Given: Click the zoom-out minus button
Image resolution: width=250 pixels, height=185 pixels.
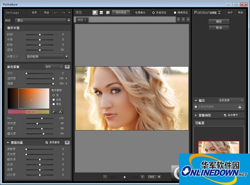Looking at the screenshot, I should click(x=105, y=177).
